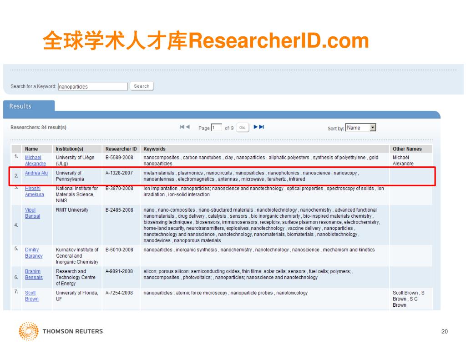Click Kurnakov Institute institution cell
Viewport: 466px width, 349px height.
pyautogui.click(x=77, y=256)
